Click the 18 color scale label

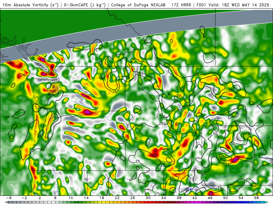point(102,198)
